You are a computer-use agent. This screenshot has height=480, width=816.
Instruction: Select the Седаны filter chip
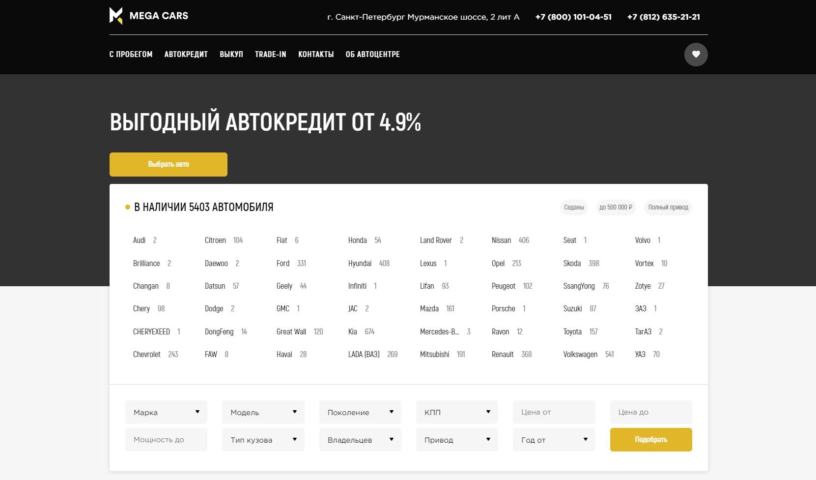(x=573, y=207)
